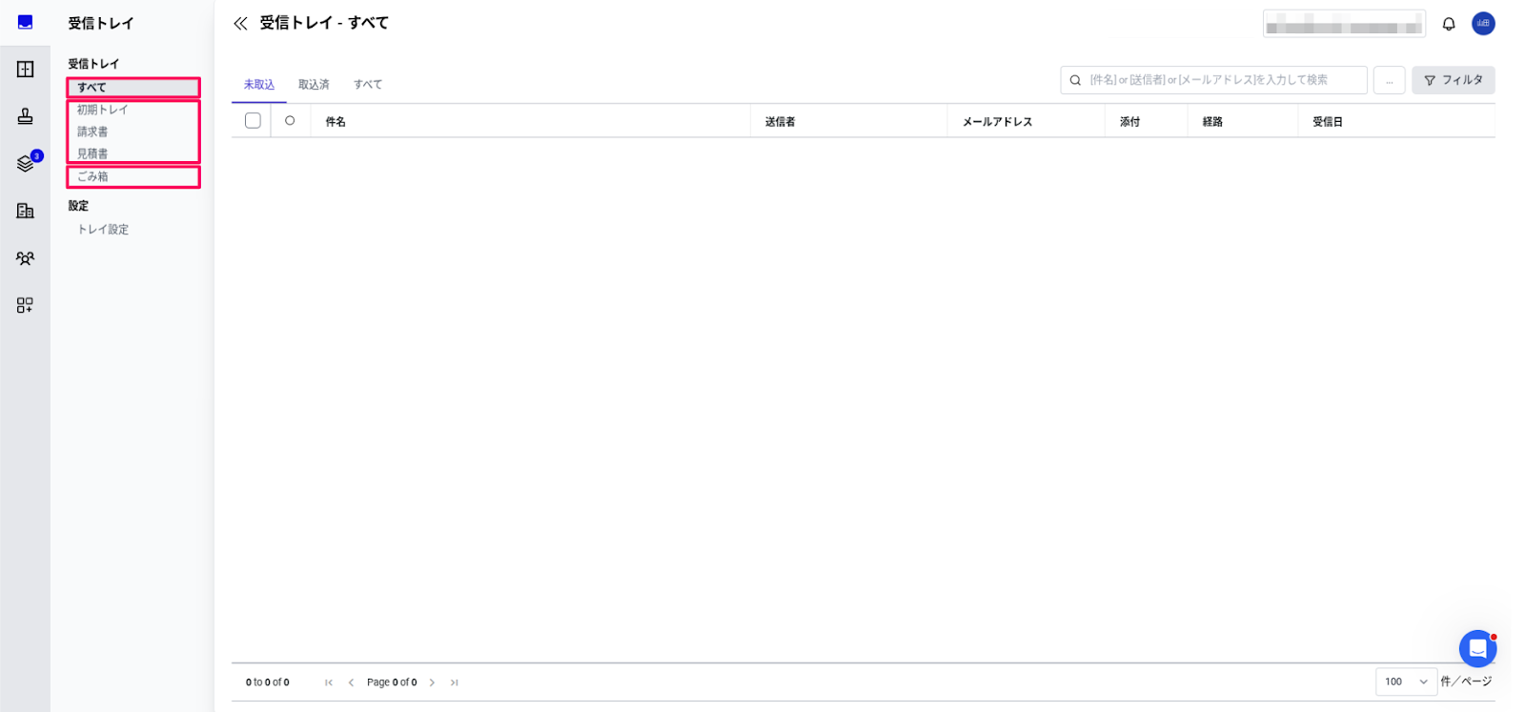Go to first page arrow
Viewport: 1525px width, 712px height.
[329, 682]
